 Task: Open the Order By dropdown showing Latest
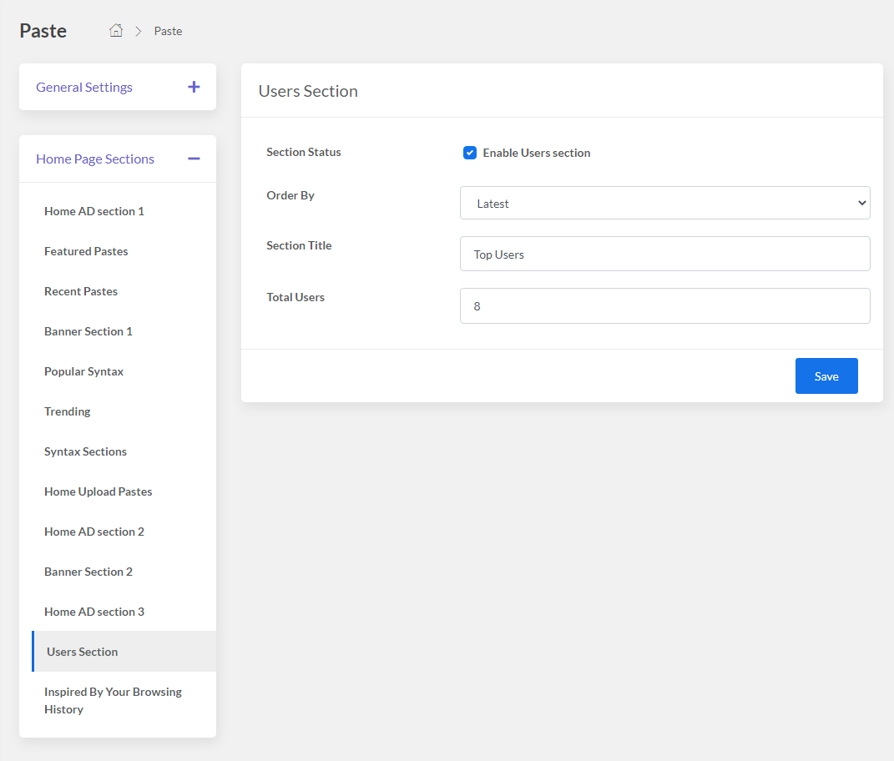click(664, 203)
